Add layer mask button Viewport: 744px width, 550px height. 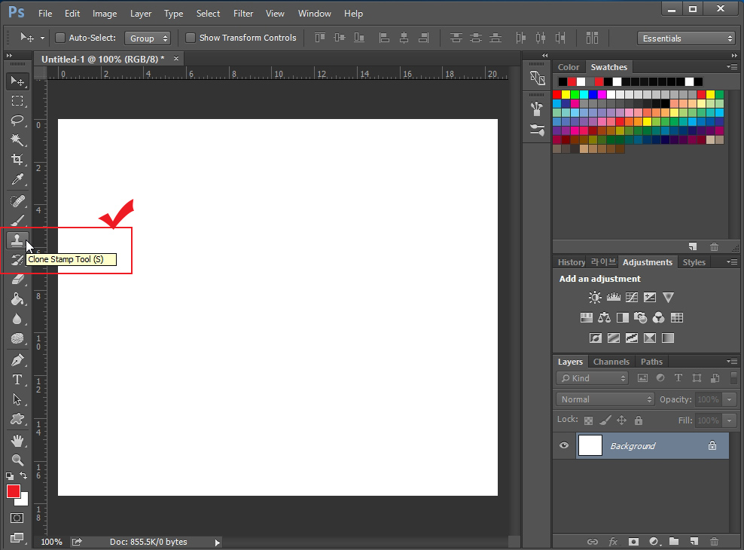pyautogui.click(x=633, y=542)
